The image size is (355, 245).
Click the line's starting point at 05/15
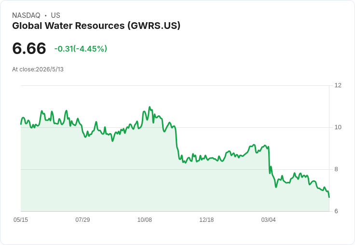click(x=21, y=124)
